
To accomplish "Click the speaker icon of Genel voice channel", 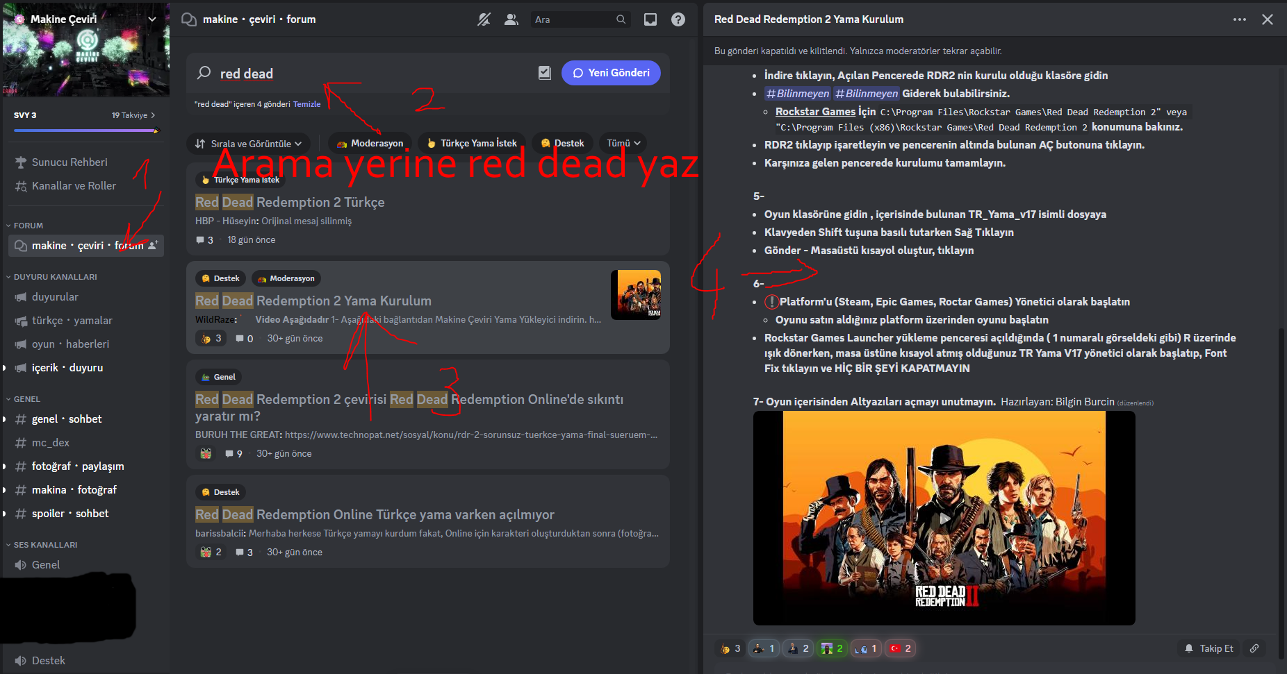I will (21, 565).
